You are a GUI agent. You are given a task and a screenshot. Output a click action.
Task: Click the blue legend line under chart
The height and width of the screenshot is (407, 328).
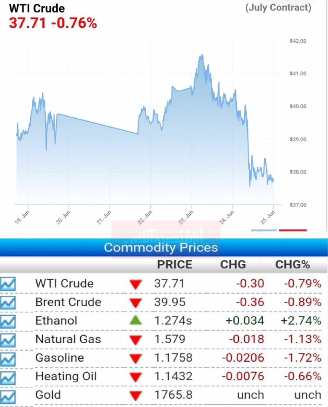click(x=264, y=230)
